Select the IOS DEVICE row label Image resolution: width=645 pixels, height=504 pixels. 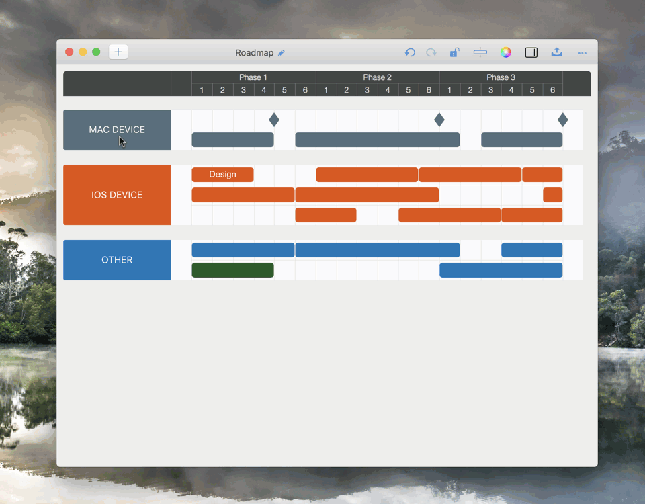click(x=117, y=195)
